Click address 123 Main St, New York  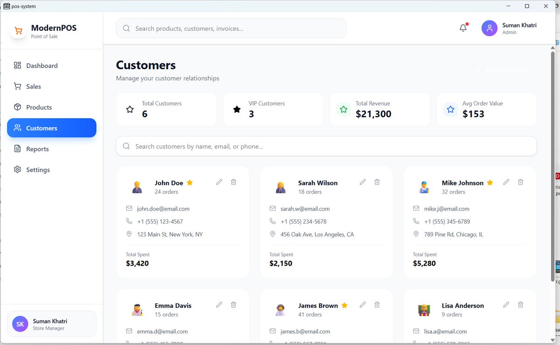tap(170, 234)
